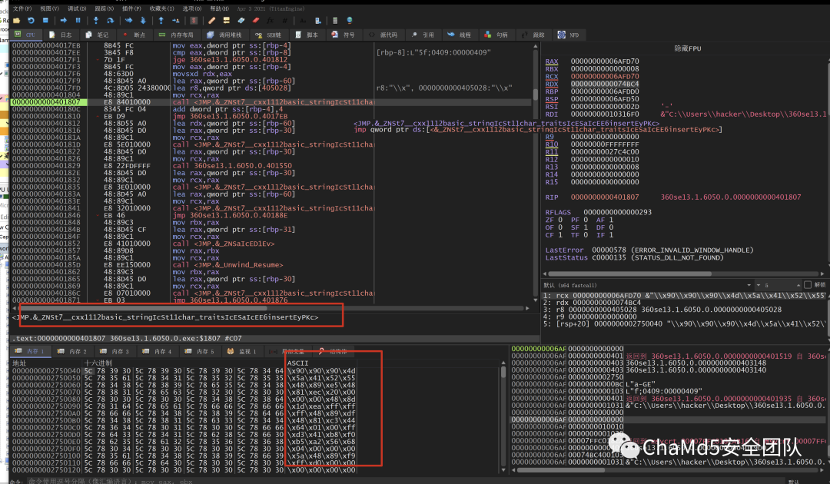Open the comments toolbar icon

(227, 20)
